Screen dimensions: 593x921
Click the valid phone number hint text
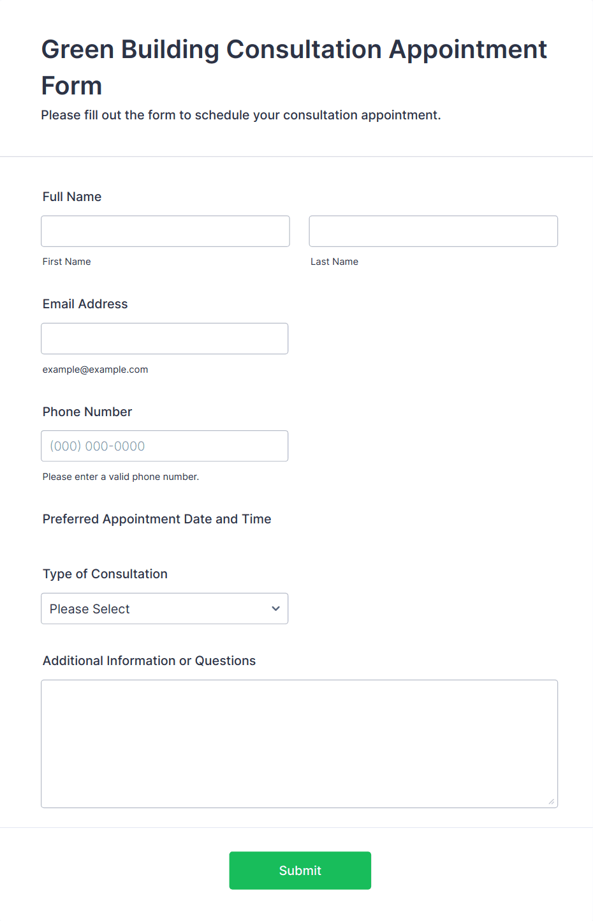point(121,477)
